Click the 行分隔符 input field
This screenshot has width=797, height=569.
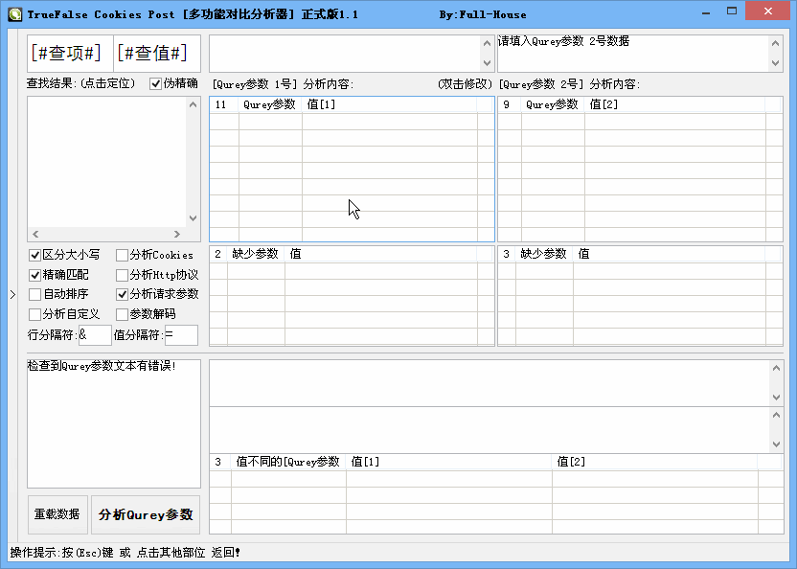94,335
